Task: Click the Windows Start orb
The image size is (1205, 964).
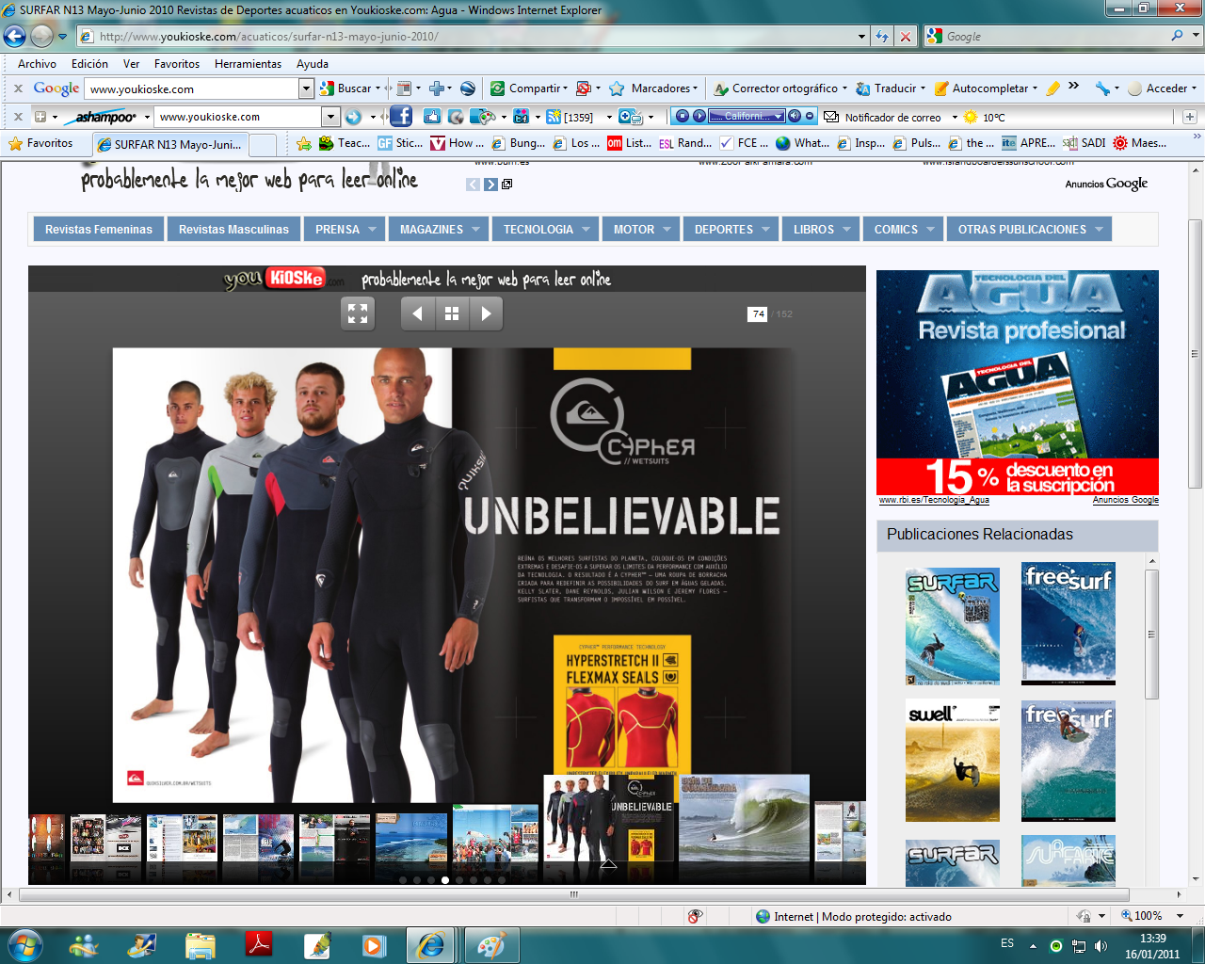Action: [x=24, y=944]
